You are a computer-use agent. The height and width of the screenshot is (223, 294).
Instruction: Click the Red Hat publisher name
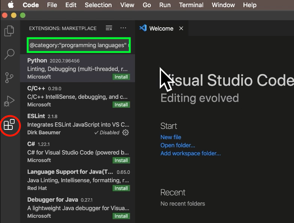coord(37,188)
